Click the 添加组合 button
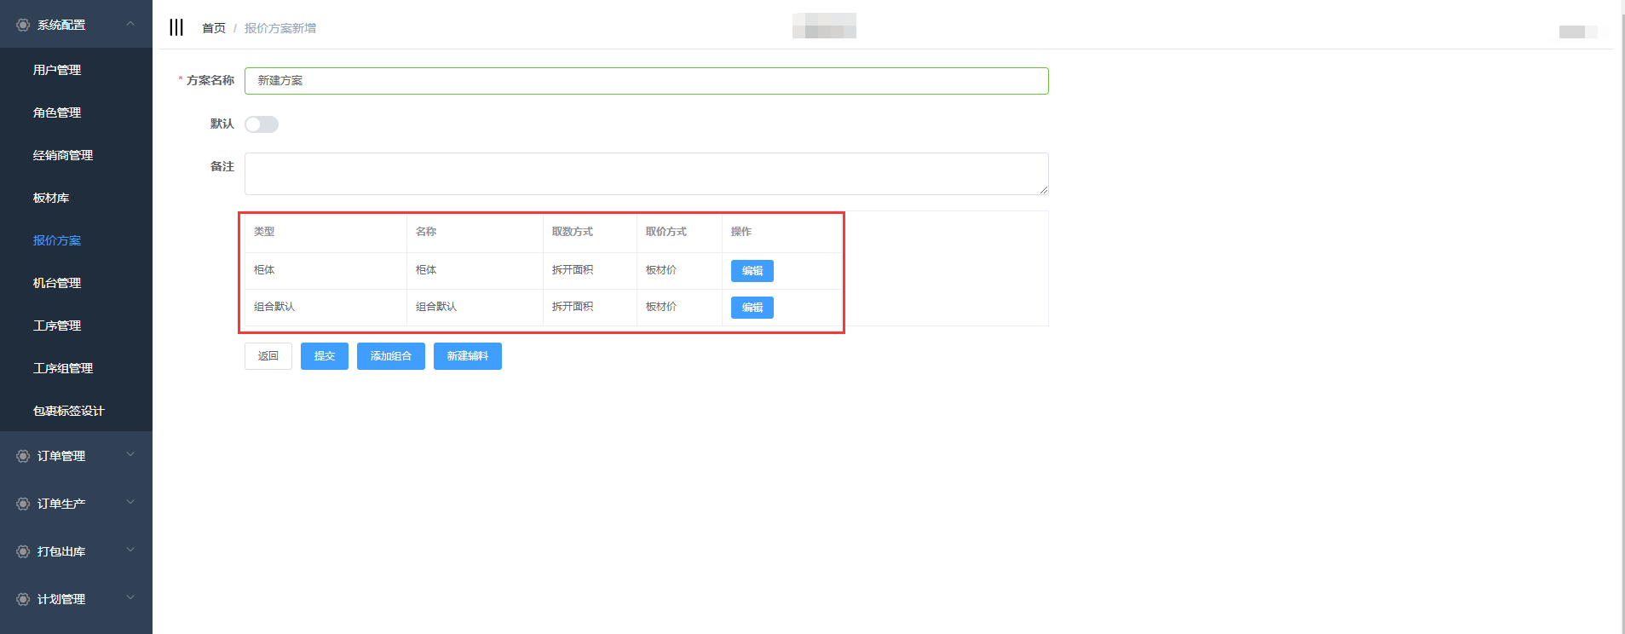Viewport: 1625px width, 634px height. pos(390,356)
